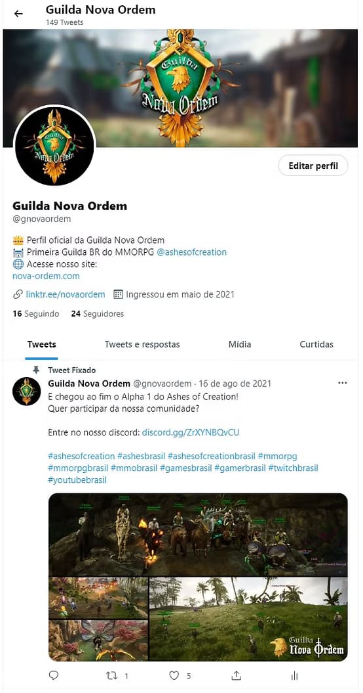The width and height of the screenshot is (363, 693).
Task: Click the #ashesofcreation hashtag
Action: pos(81,456)
